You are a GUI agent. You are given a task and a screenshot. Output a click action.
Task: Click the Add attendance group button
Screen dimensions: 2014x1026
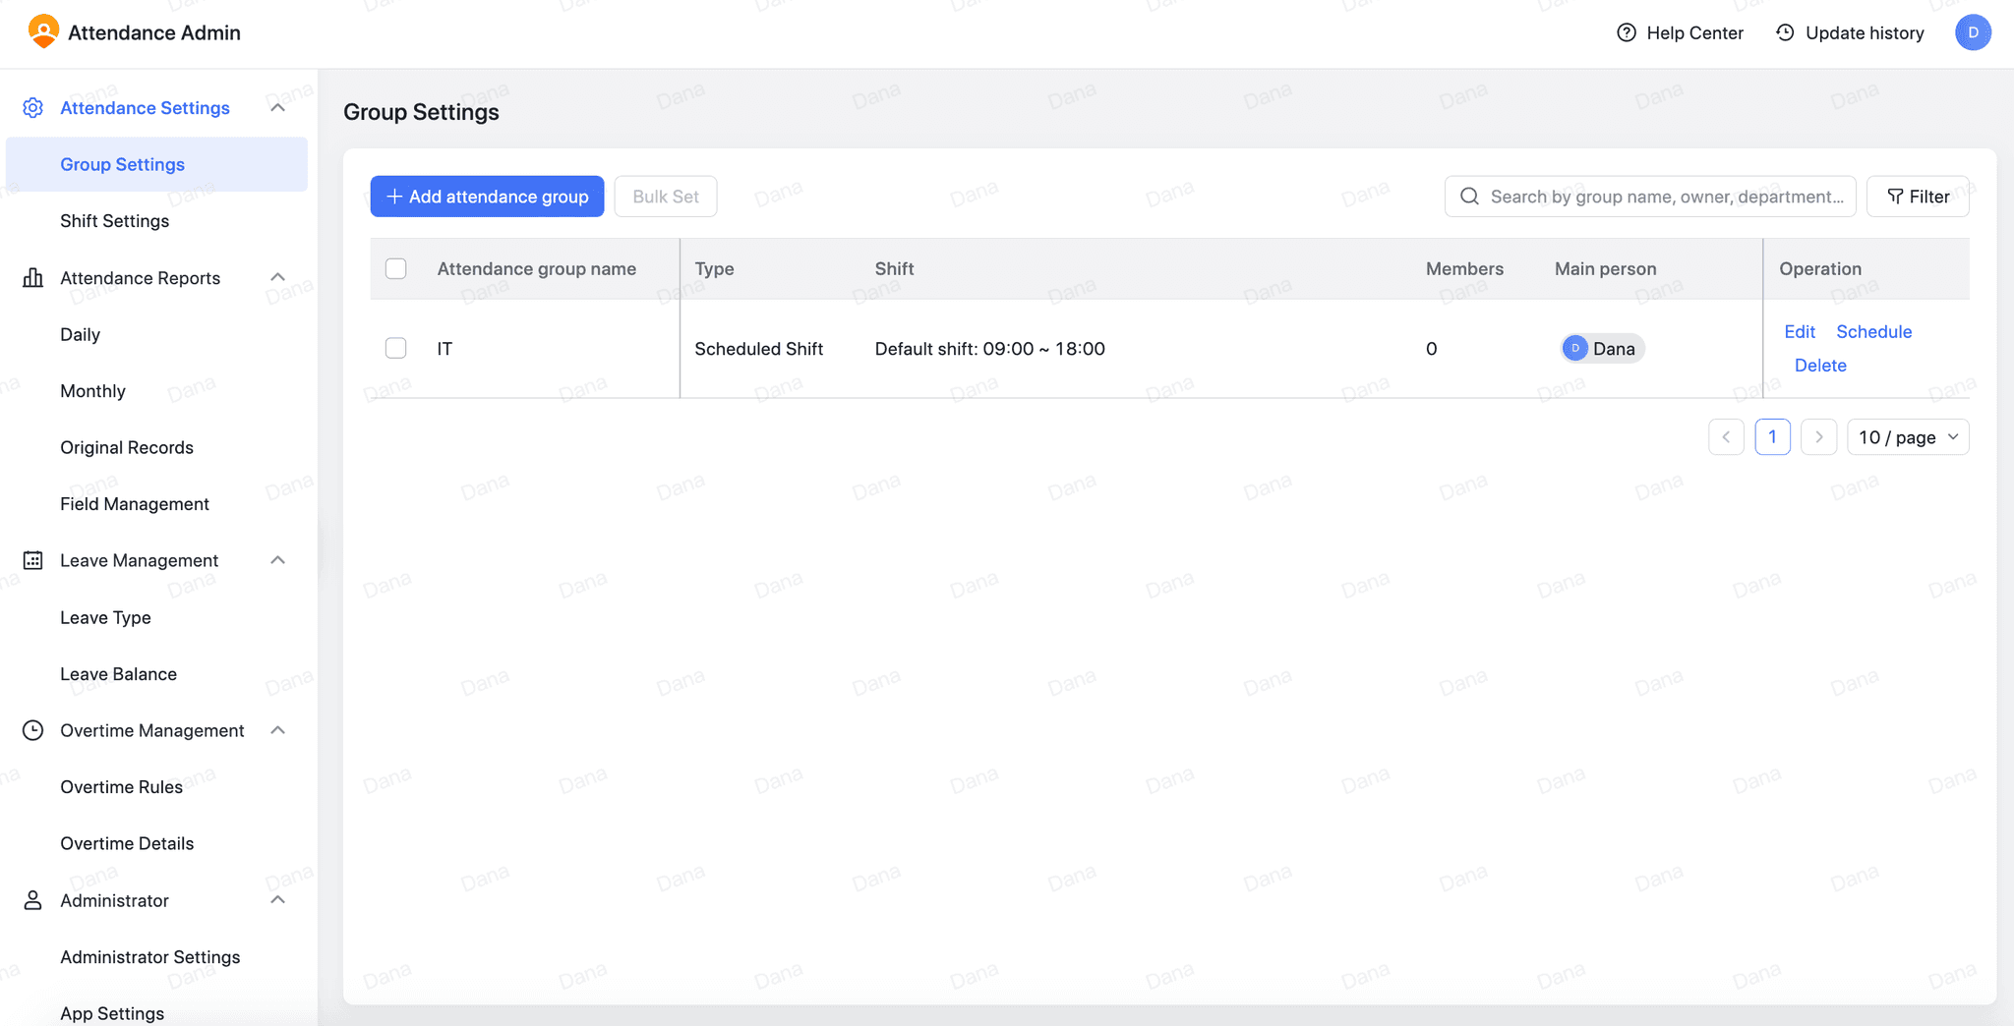(x=487, y=197)
